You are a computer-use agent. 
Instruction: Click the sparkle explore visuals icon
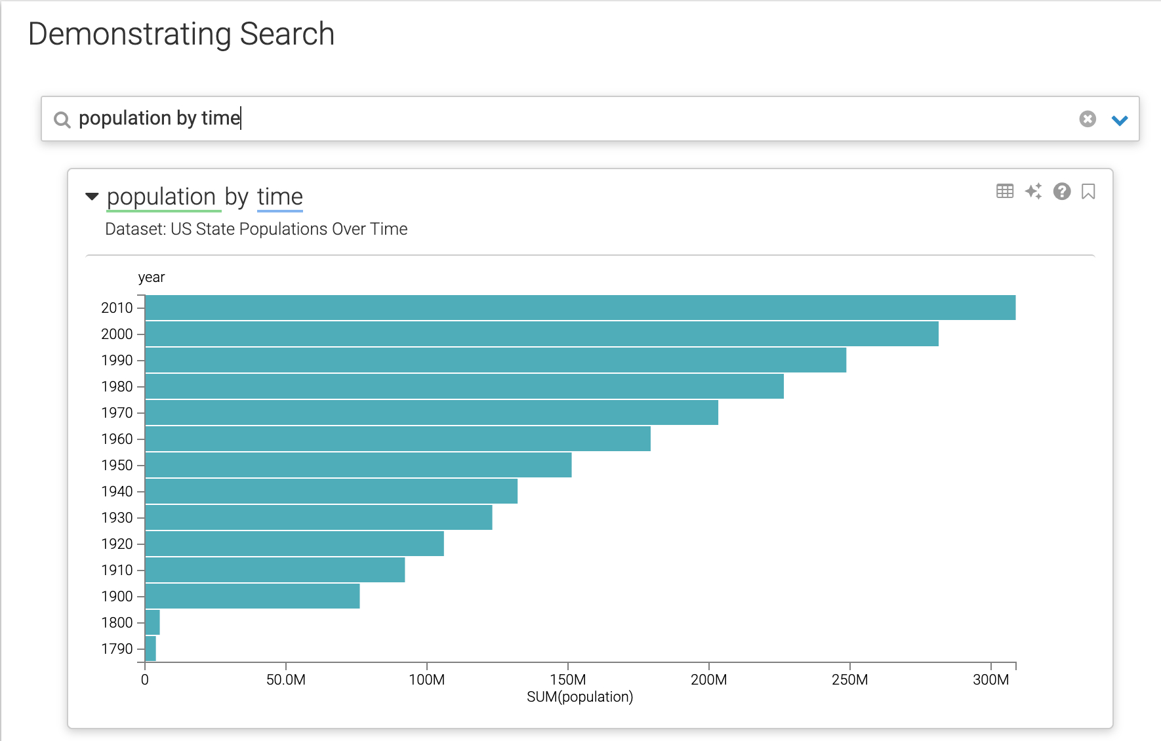[1033, 191]
